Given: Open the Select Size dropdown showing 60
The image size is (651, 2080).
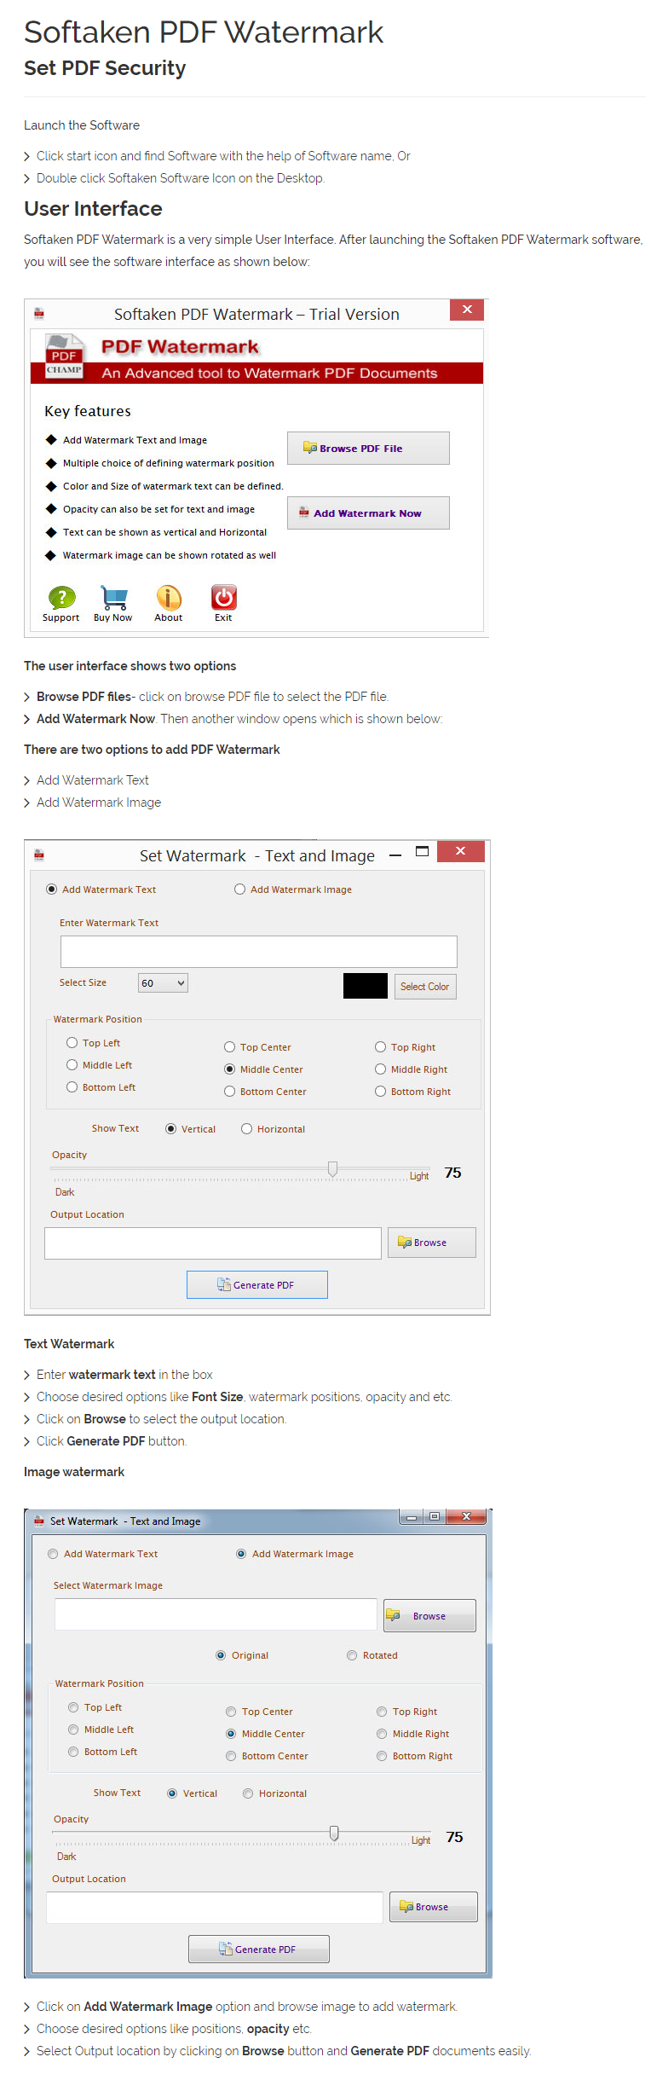Looking at the screenshot, I should coord(164,983).
